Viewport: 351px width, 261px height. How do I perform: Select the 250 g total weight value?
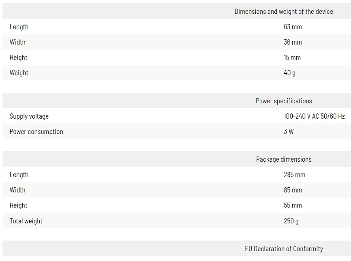click(x=291, y=221)
